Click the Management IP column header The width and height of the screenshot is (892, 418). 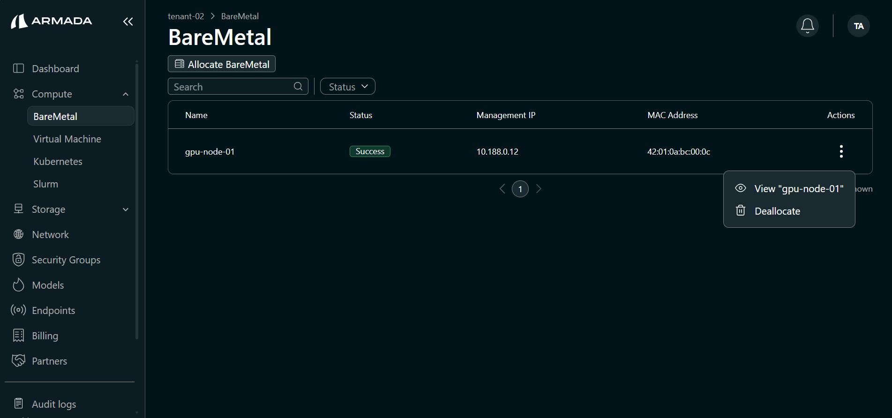click(506, 115)
